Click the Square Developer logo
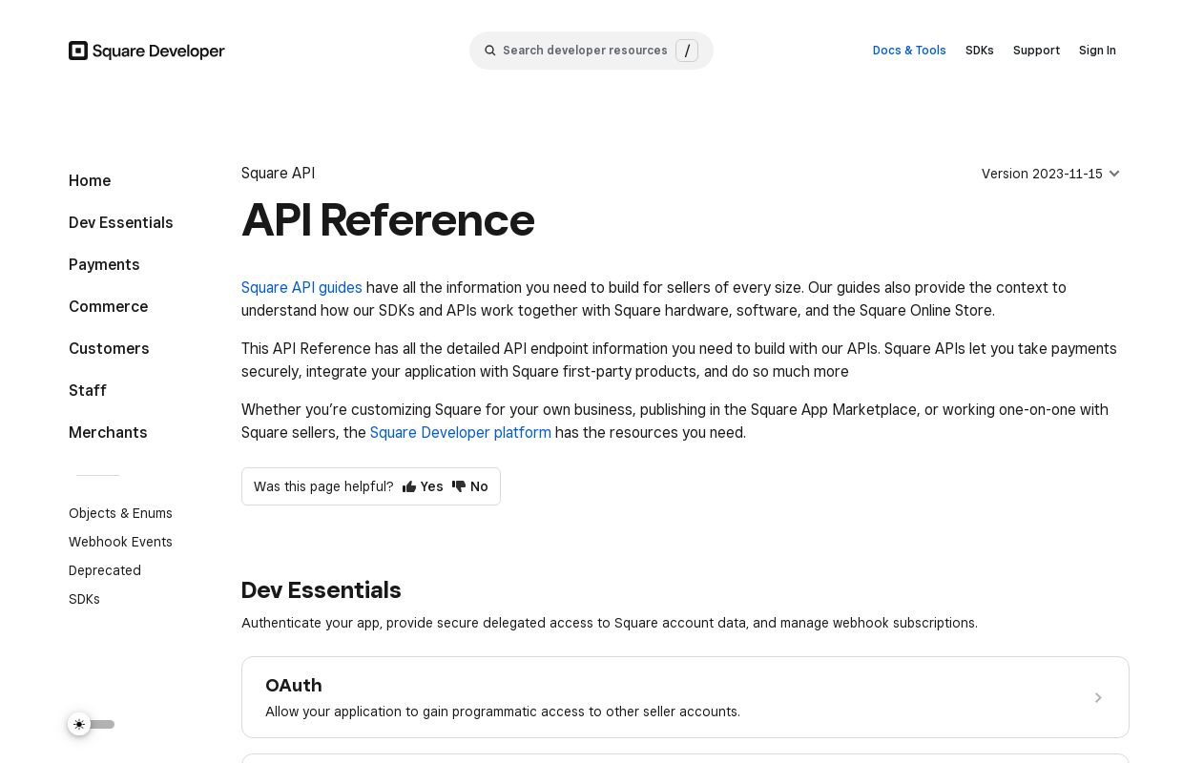This screenshot has height=763, width=1183. click(x=147, y=51)
